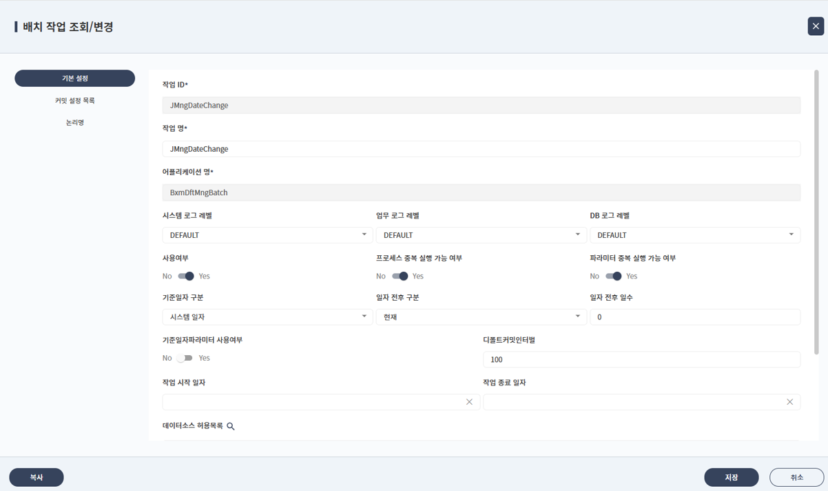Screen dimensions: 828x491
Task: Click the 작업 명 input field
Action: [x=481, y=149]
